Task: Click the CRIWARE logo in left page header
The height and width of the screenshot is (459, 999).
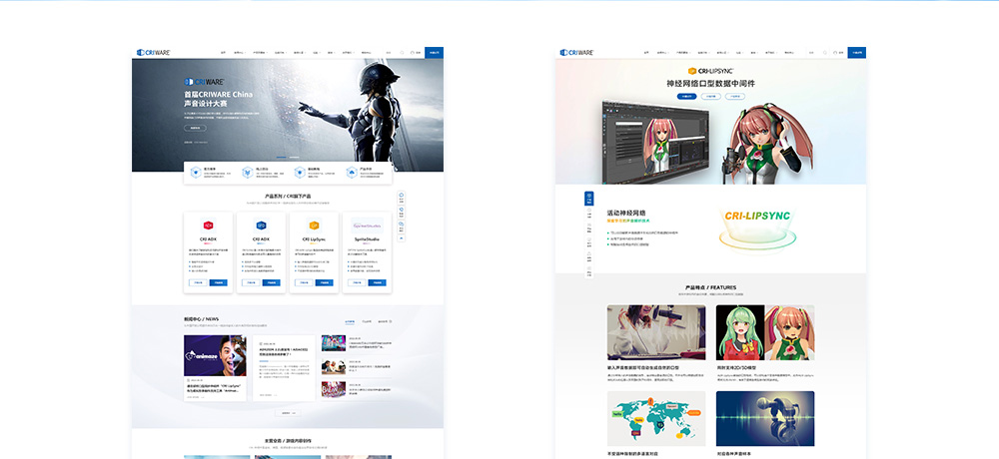Action: tap(154, 52)
